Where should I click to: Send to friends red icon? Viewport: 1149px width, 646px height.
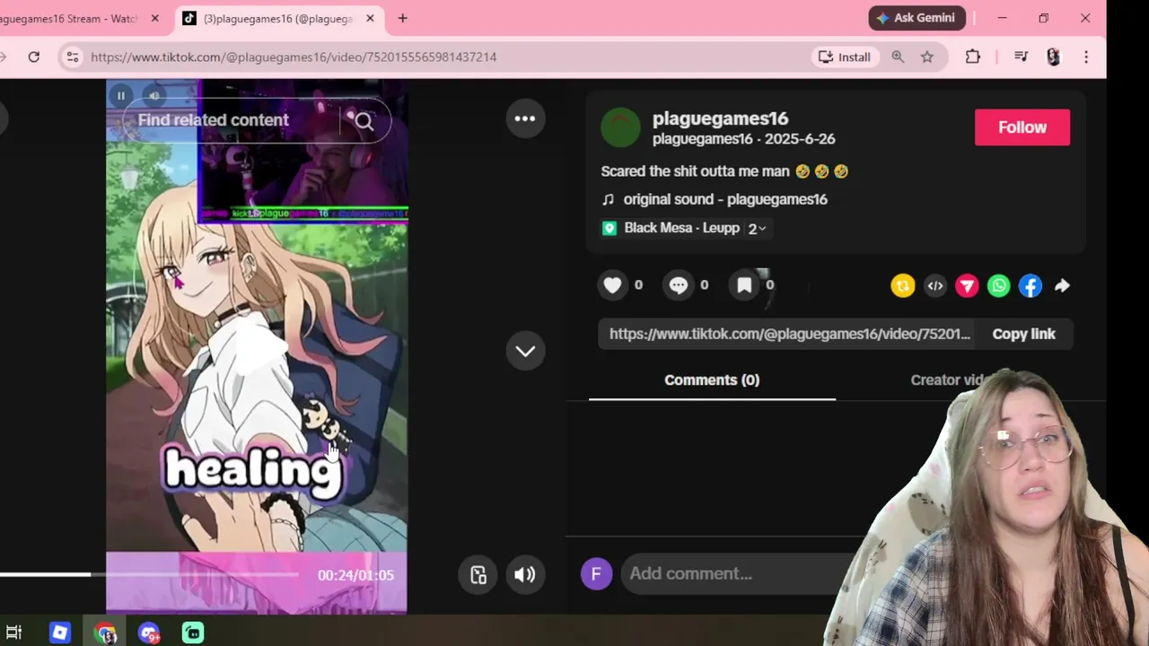(x=967, y=285)
